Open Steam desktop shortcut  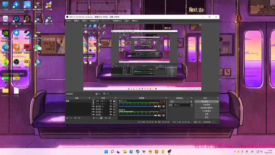click(27, 34)
